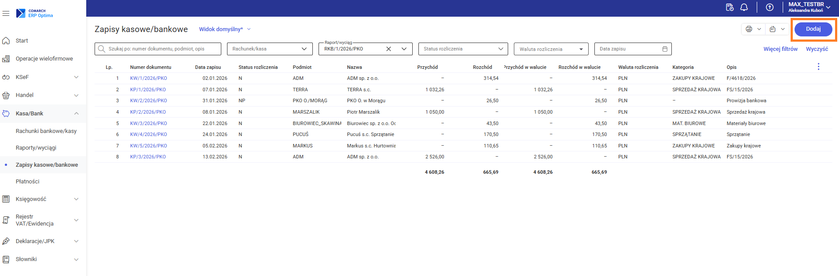Go to Płatności in the sidebar

click(28, 182)
